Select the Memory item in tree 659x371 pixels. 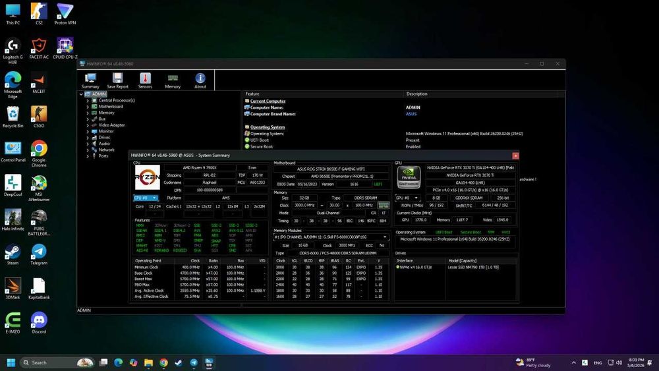pyautogui.click(x=106, y=113)
